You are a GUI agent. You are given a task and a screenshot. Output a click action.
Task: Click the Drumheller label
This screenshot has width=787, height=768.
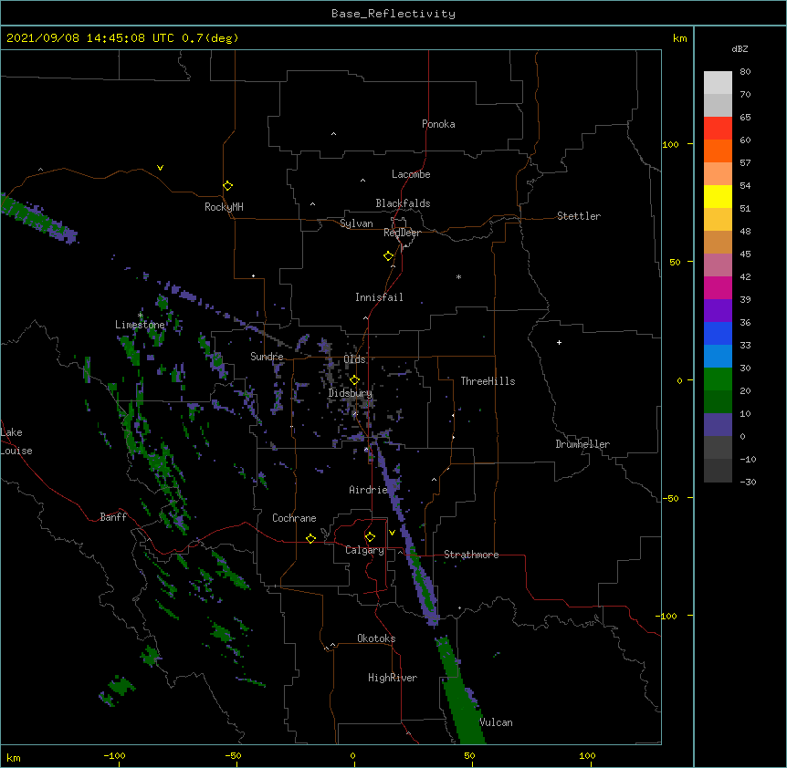[x=582, y=444]
